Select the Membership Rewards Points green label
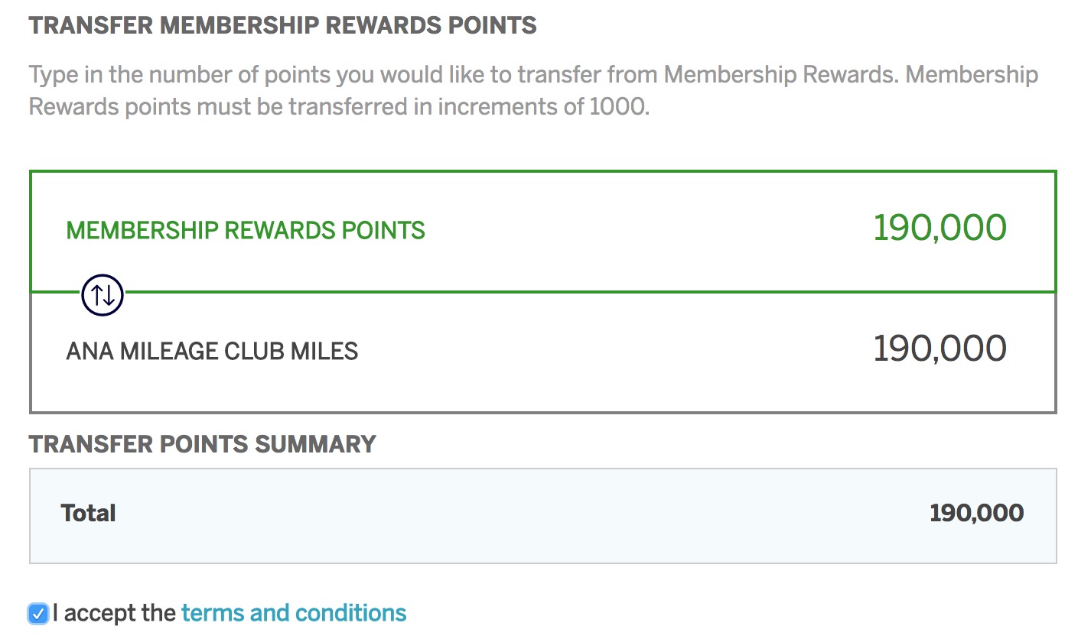 pyautogui.click(x=246, y=230)
